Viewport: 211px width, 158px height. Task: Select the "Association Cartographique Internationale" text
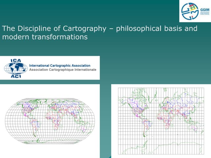[x=63, y=70]
